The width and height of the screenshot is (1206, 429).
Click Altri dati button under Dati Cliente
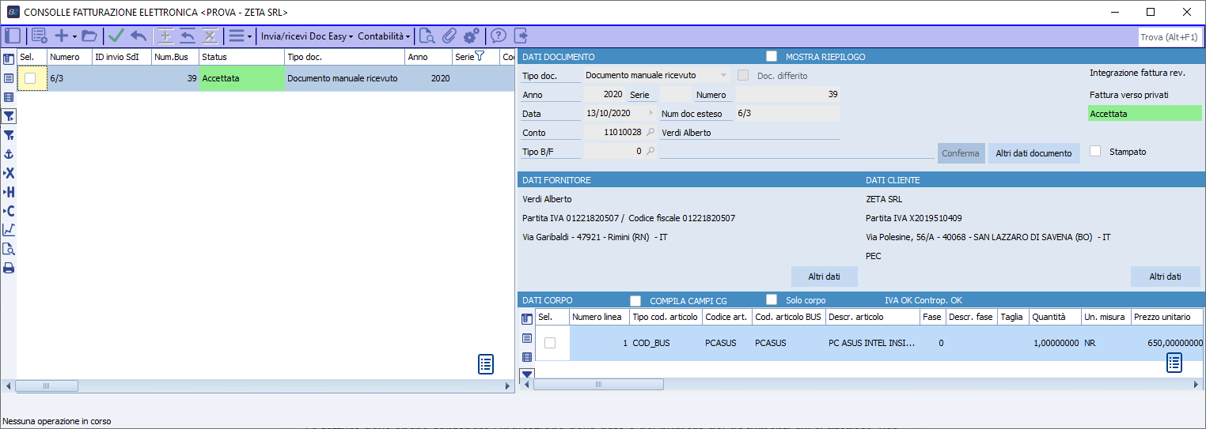tap(1165, 277)
